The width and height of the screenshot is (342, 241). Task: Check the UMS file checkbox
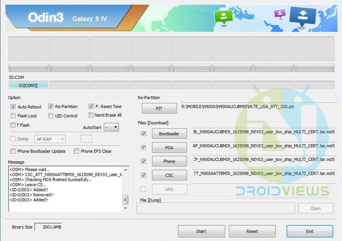143,189
